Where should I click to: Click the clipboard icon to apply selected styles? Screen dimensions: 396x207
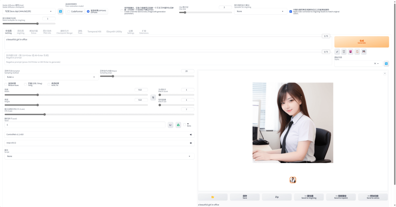(357, 52)
